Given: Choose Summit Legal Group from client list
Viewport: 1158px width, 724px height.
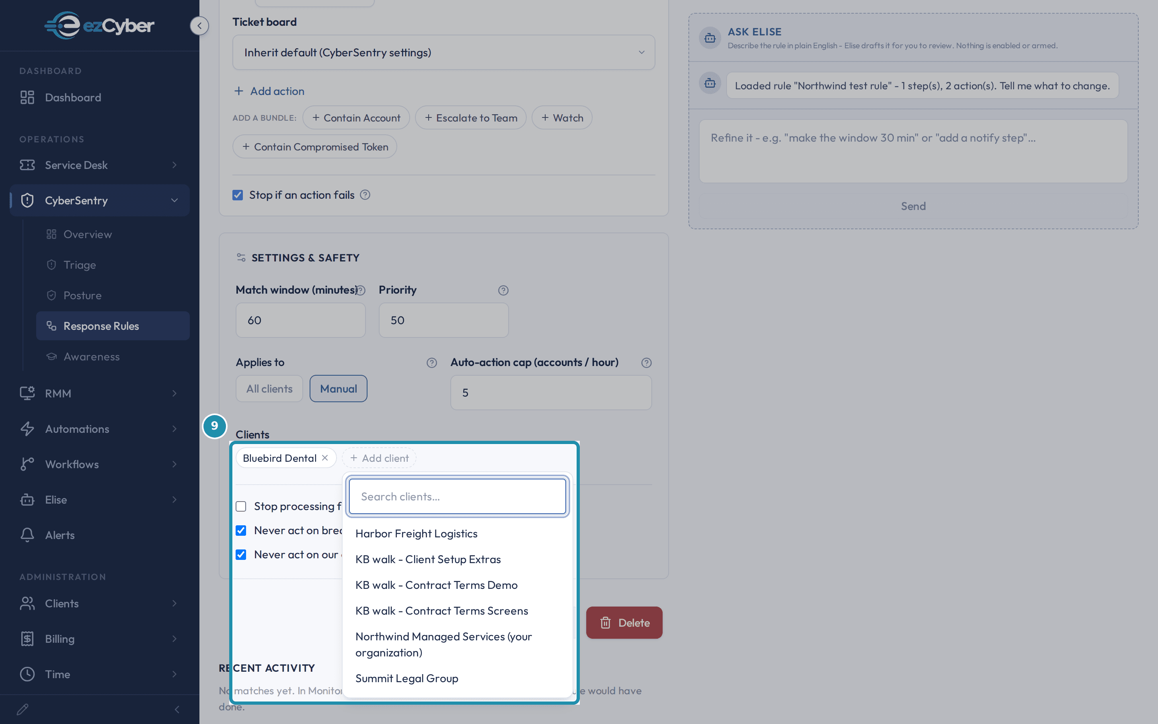Looking at the screenshot, I should click(x=458, y=678).
